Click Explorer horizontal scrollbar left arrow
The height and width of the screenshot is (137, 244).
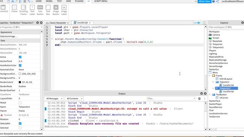pyautogui.click(x=210, y=129)
